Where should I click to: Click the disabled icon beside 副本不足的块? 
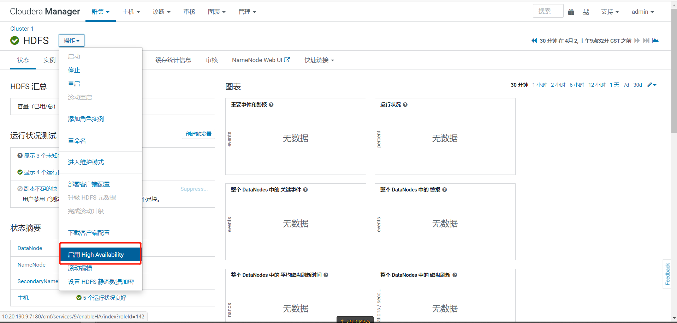tap(20, 189)
